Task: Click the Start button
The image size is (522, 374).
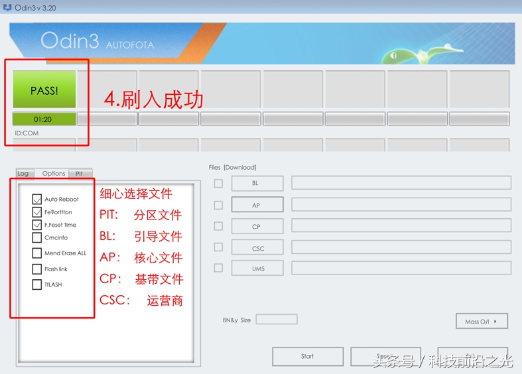Action: coord(308,356)
